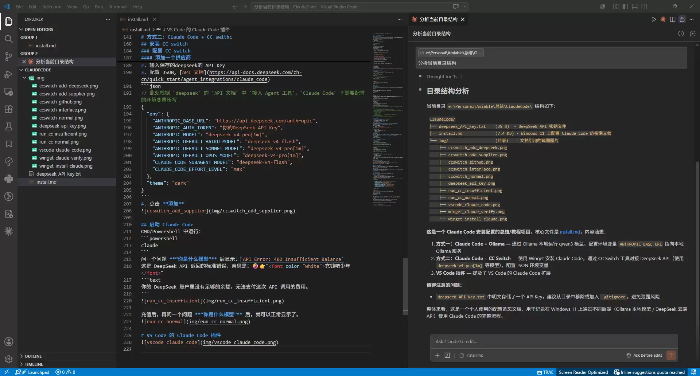Click the install.md editor vertical scrollbar
The height and width of the screenshot is (376, 700).
pyautogui.click(x=405, y=286)
